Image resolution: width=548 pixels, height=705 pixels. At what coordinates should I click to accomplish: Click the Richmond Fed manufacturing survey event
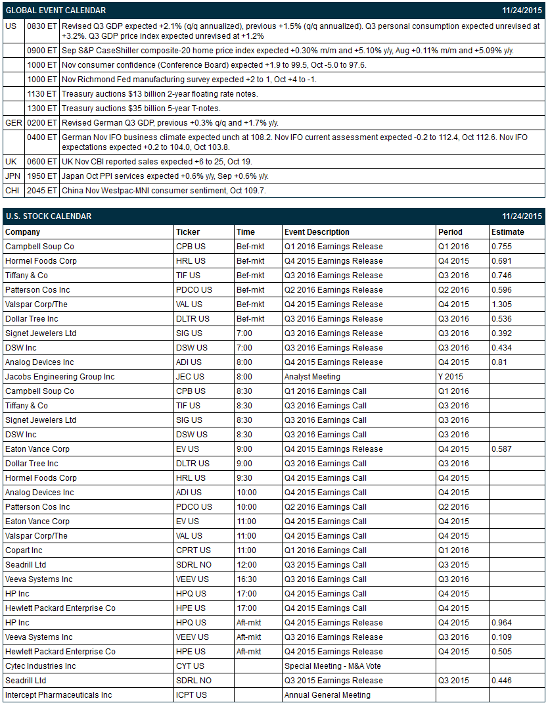189,79
